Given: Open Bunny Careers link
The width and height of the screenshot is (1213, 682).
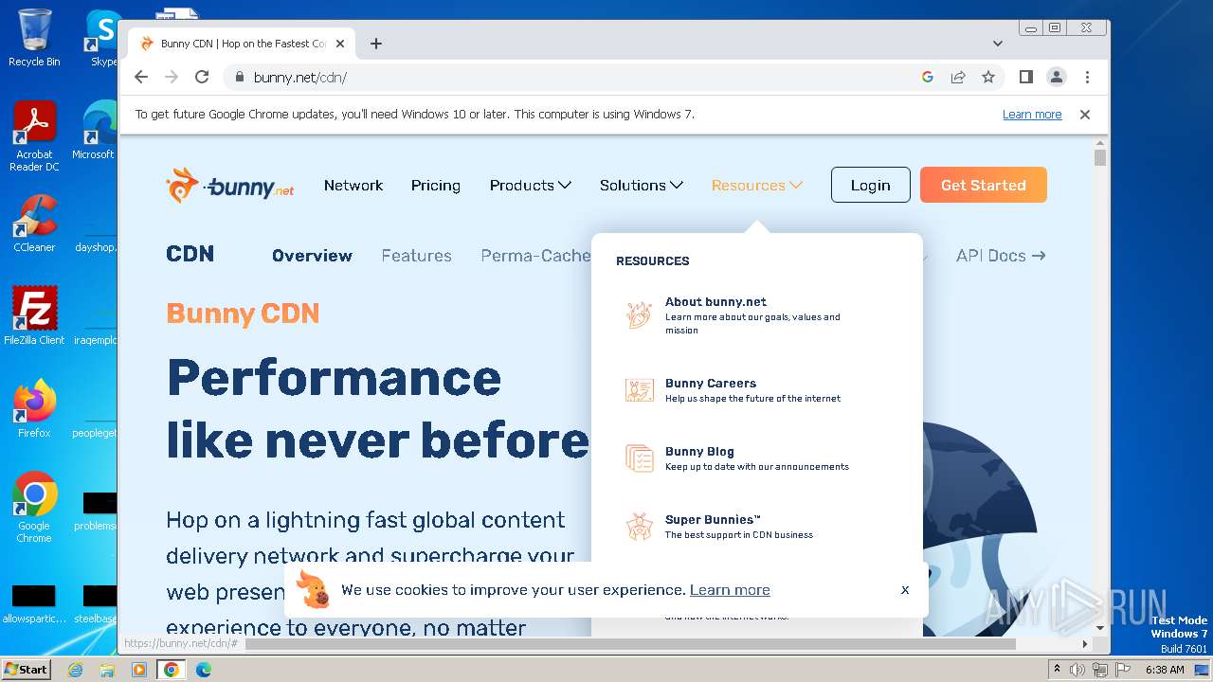Looking at the screenshot, I should pyautogui.click(x=711, y=384).
